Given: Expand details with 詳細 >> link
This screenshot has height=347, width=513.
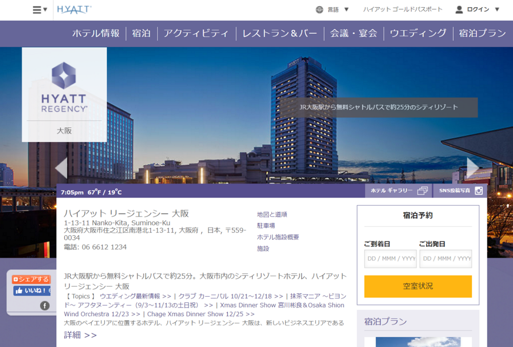Looking at the screenshot, I should pyautogui.click(x=80, y=335).
